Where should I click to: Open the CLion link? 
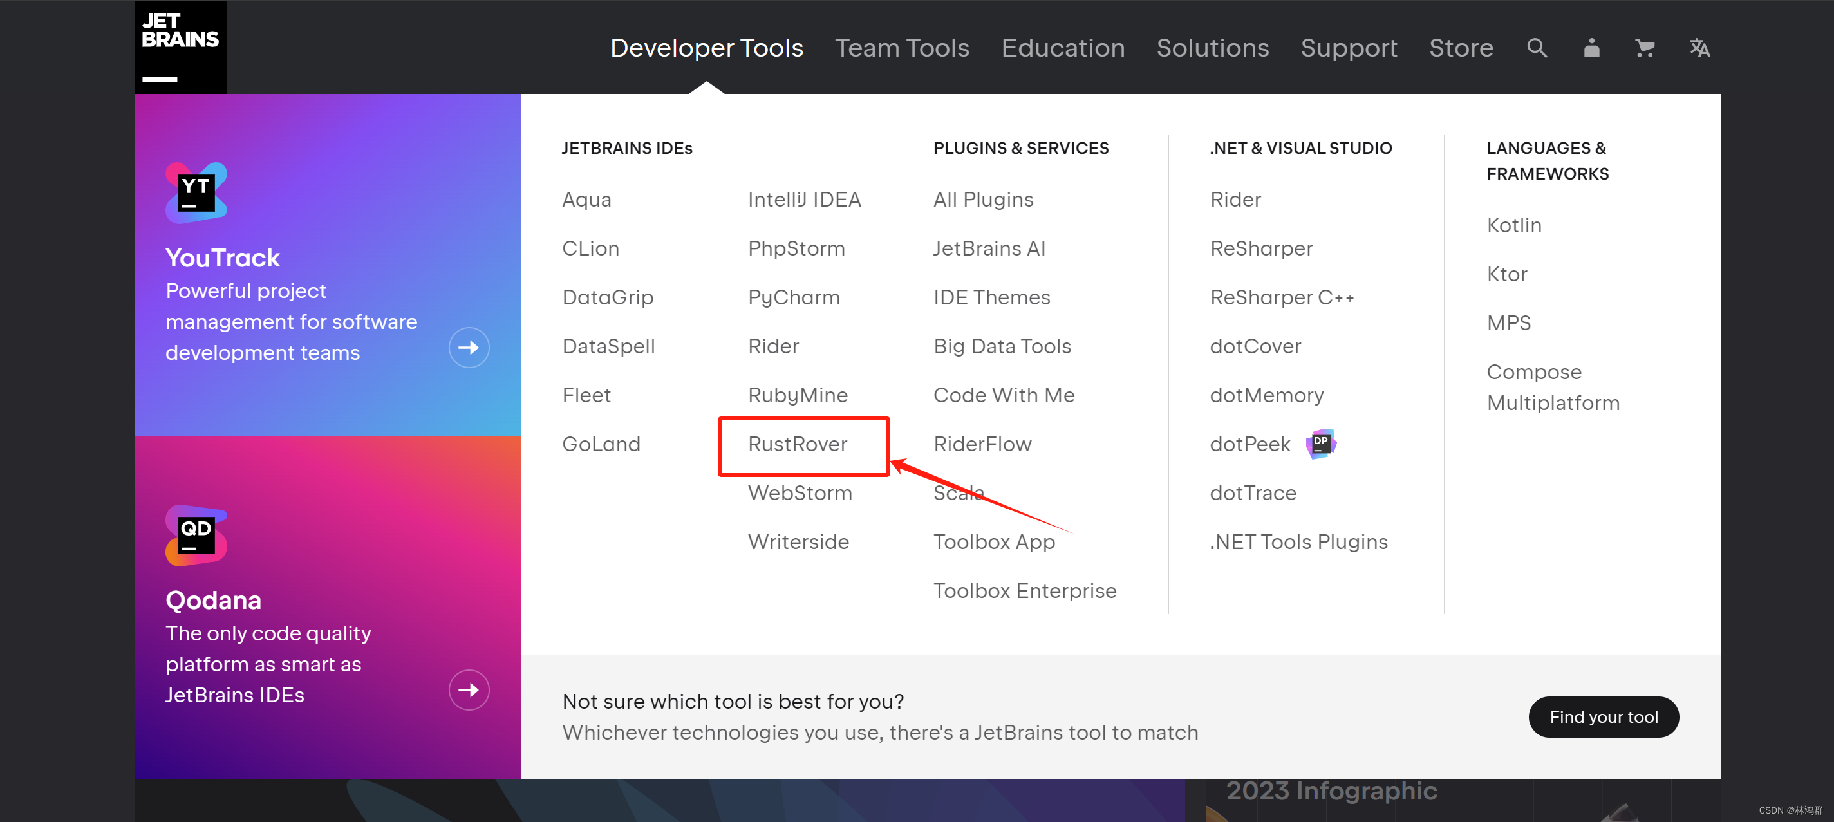(590, 248)
